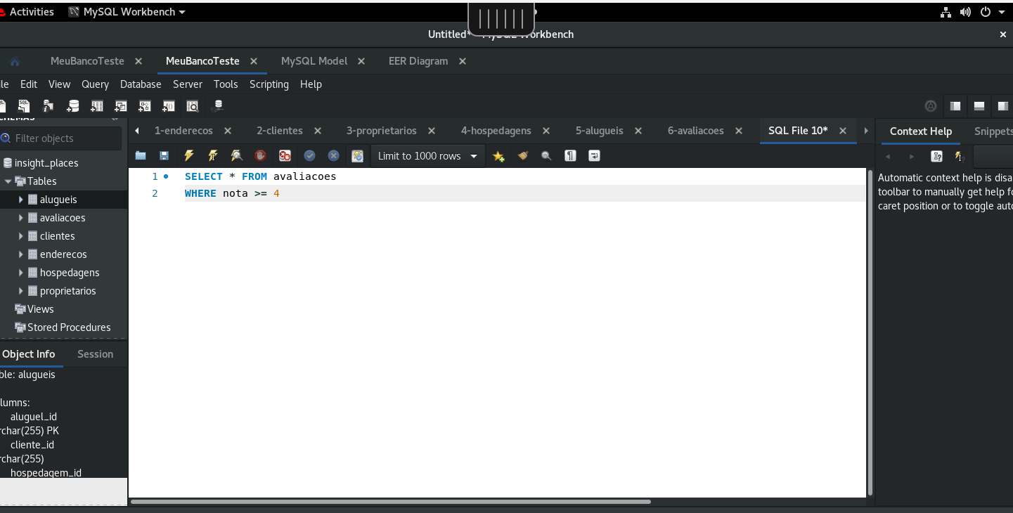Open the MySQL Workbench application menu
Image resolution: width=1013 pixels, height=513 pixels.
(x=127, y=12)
